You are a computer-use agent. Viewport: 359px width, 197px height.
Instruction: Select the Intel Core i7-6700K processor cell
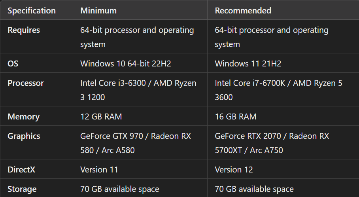coord(278,90)
